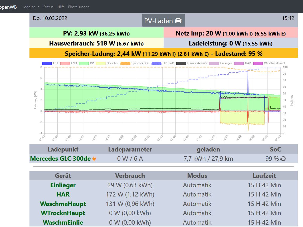303x227 pixels.
Task: Open the Hilfe menu item
Action: (61, 7)
